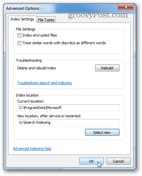Viewport: 142px width, 176px height.
Task: Click the Rebuild button
Action: pos(107,68)
